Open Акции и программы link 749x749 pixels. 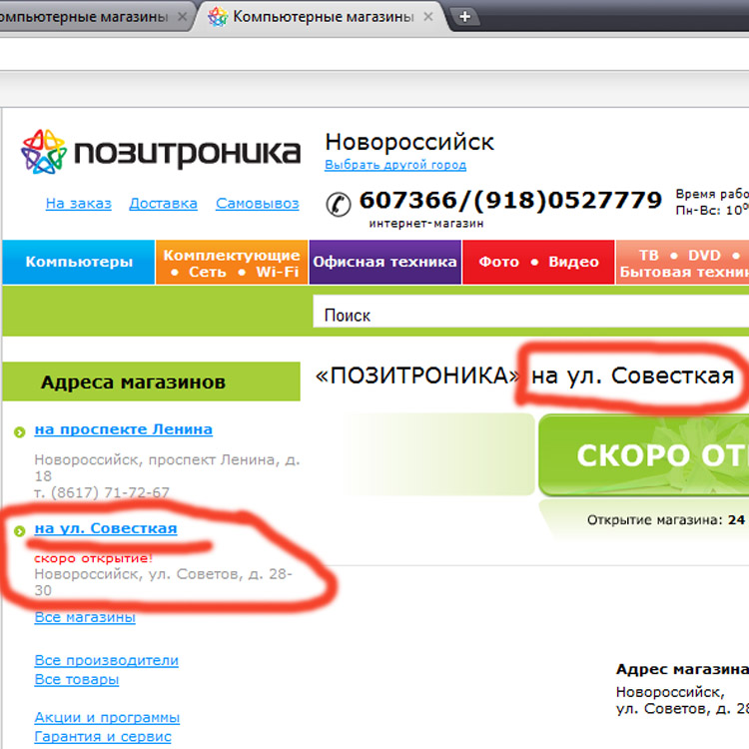107,717
